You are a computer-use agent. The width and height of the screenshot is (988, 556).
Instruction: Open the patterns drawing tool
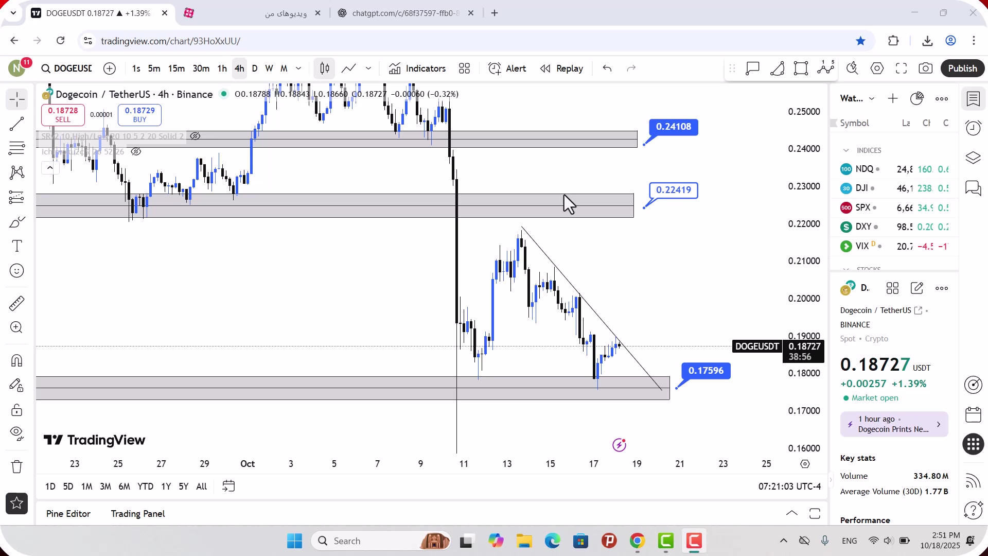(17, 172)
